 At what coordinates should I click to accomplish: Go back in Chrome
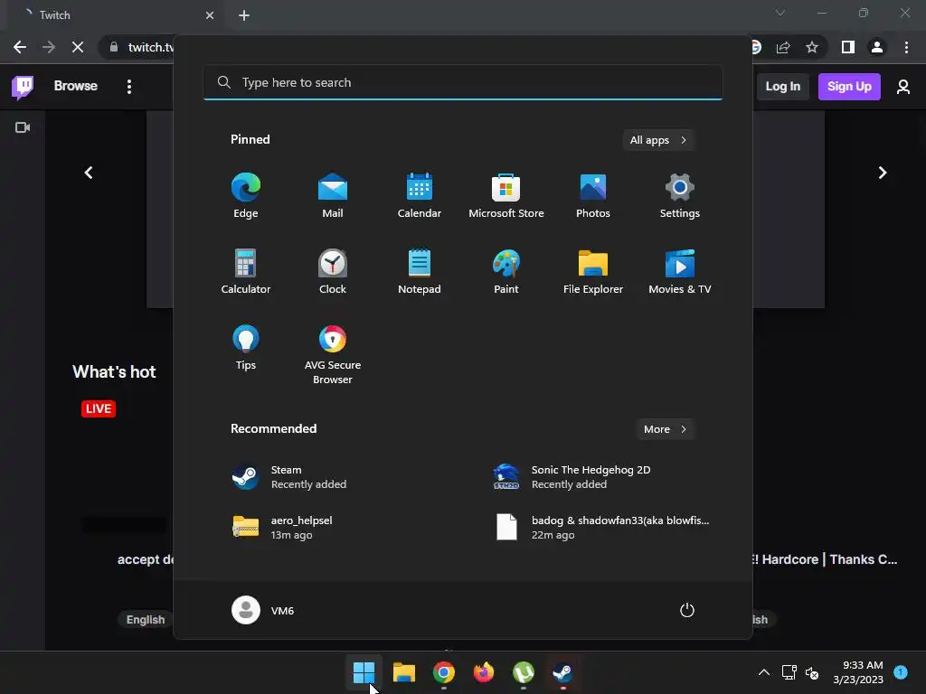point(20,47)
